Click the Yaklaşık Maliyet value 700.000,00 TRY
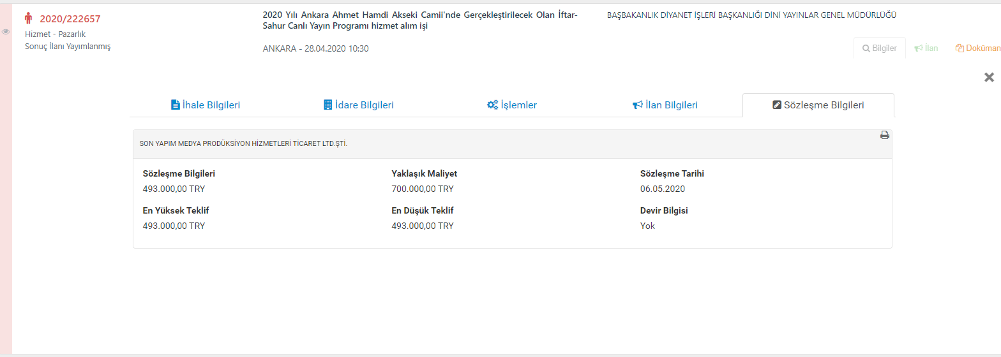 (422, 189)
